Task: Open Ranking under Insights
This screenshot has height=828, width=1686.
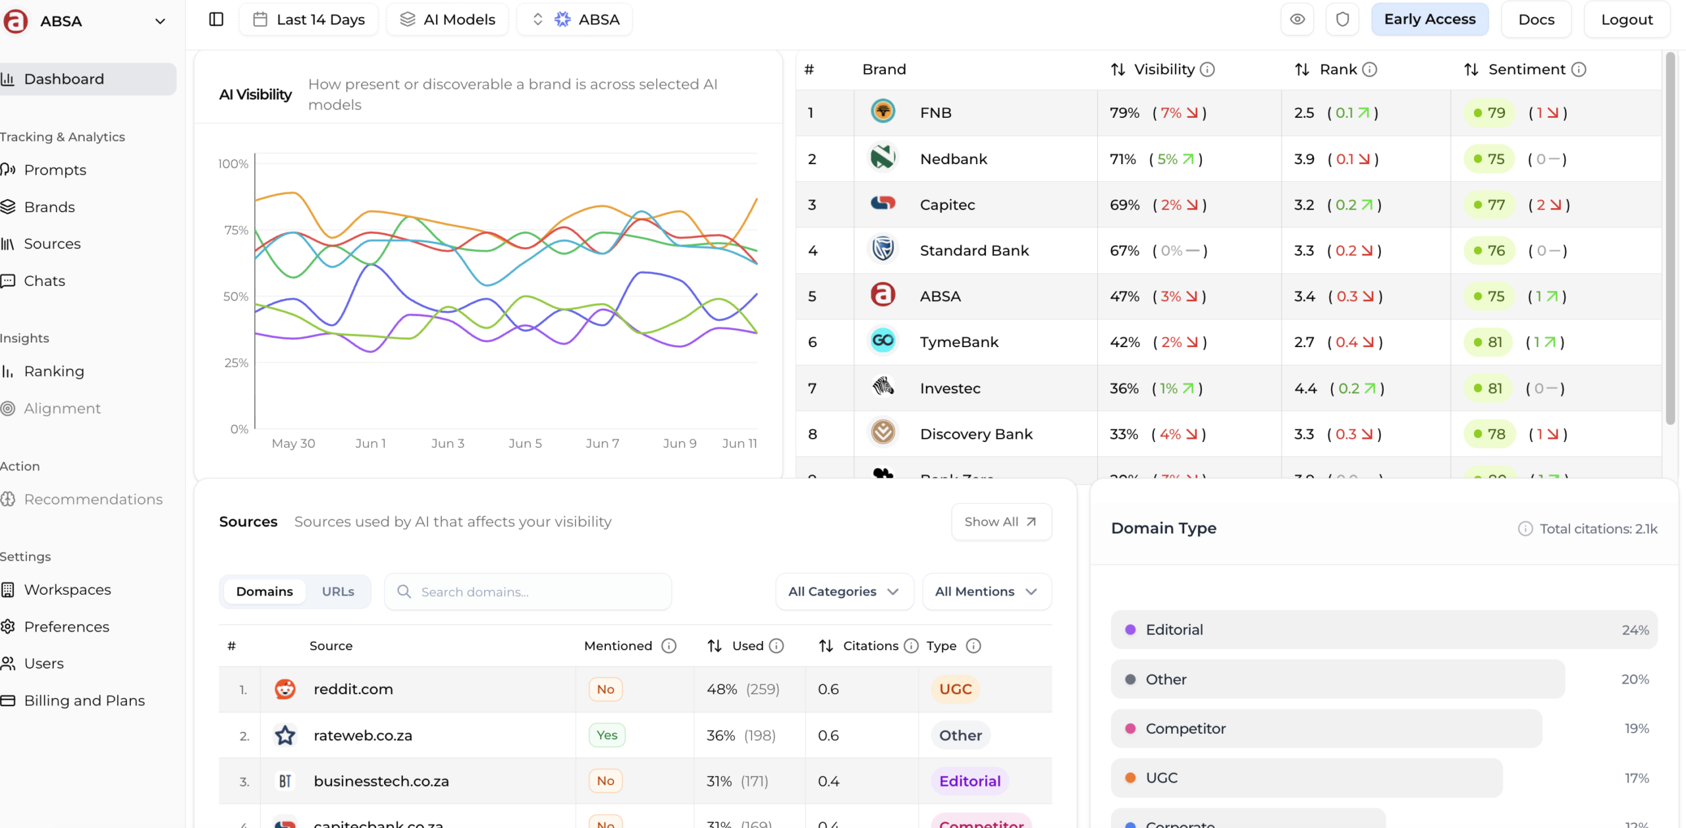Action: tap(54, 372)
